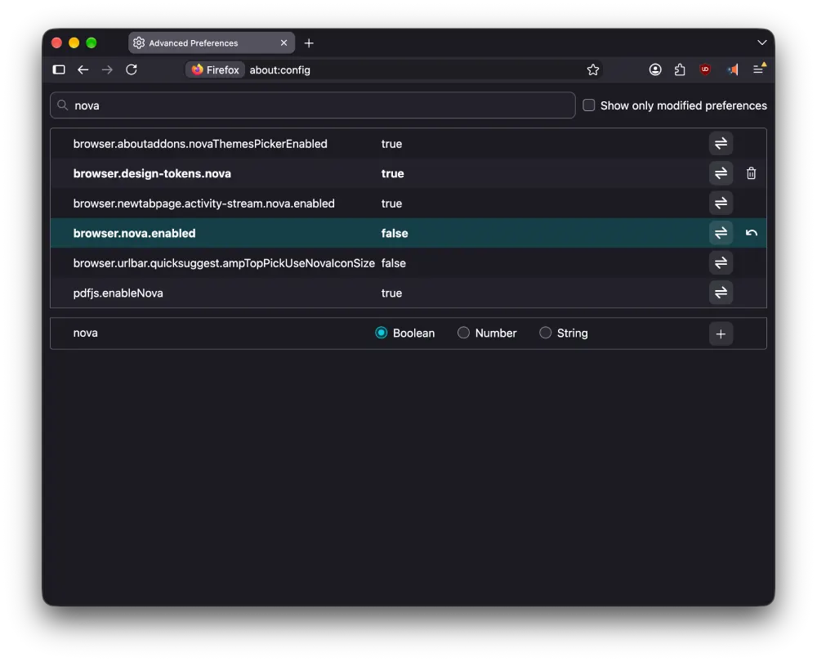Select the Advanced Preferences tab

pyautogui.click(x=212, y=42)
